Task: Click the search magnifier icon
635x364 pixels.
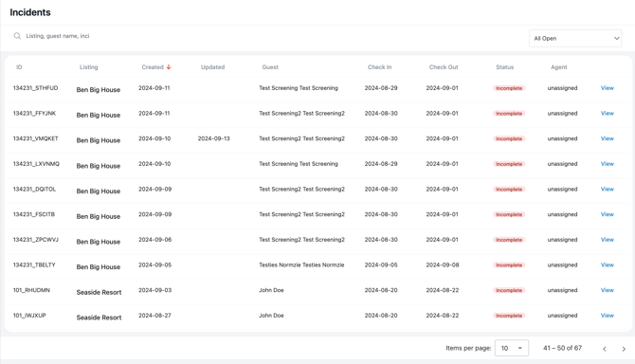Action: click(x=17, y=36)
